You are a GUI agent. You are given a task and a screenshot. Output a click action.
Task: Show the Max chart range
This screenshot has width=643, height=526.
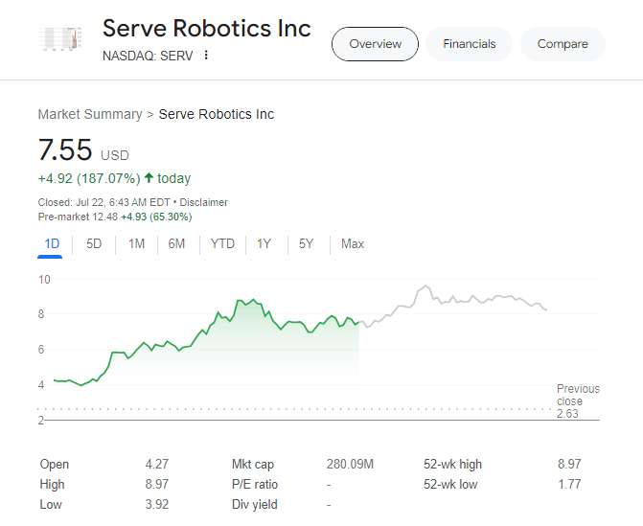353,244
